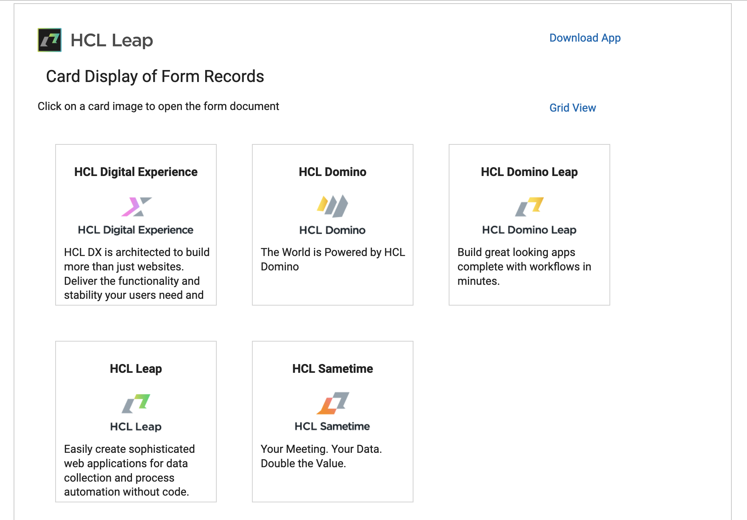The height and width of the screenshot is (520, 747).
Task: Select the HCL Domino card title
Action: 332,172
